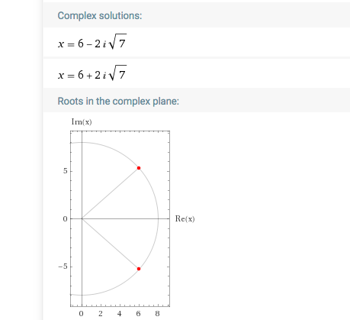Click the tick label 6 on horizontal axis
Screen dimensions: 350x320
(x=139, y=314)
